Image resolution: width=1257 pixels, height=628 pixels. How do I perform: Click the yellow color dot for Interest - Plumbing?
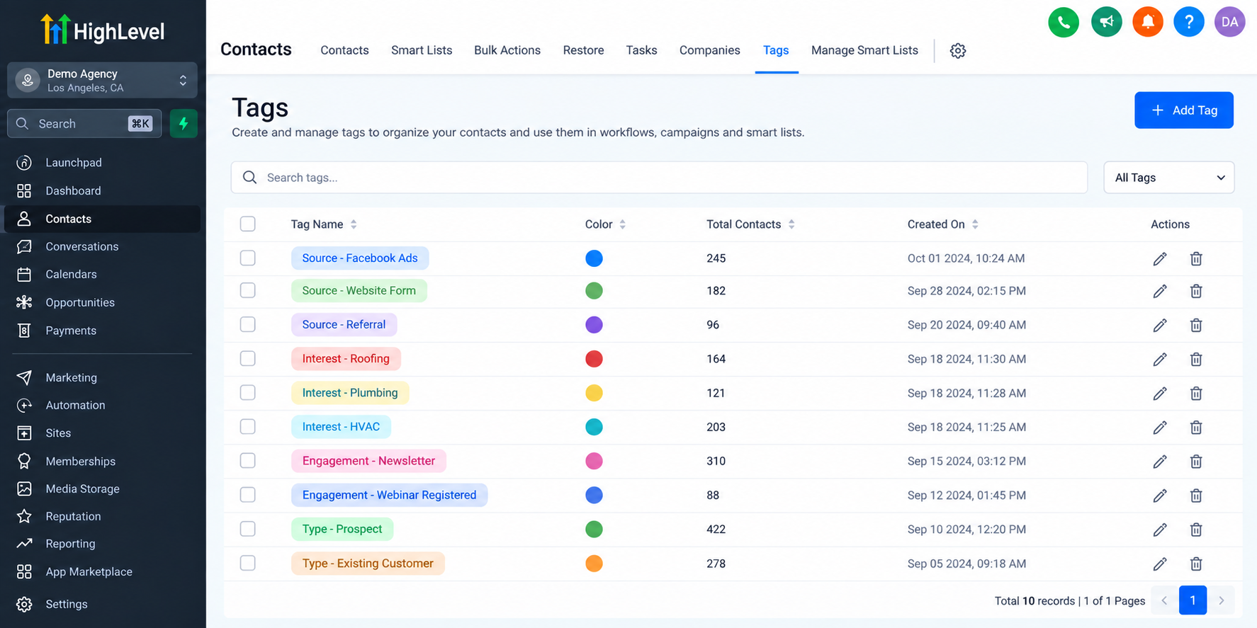[594, 393]
